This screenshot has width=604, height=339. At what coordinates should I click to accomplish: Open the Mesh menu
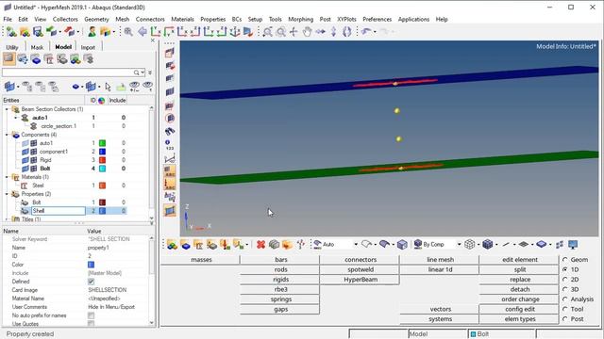(x=123, y=19)
